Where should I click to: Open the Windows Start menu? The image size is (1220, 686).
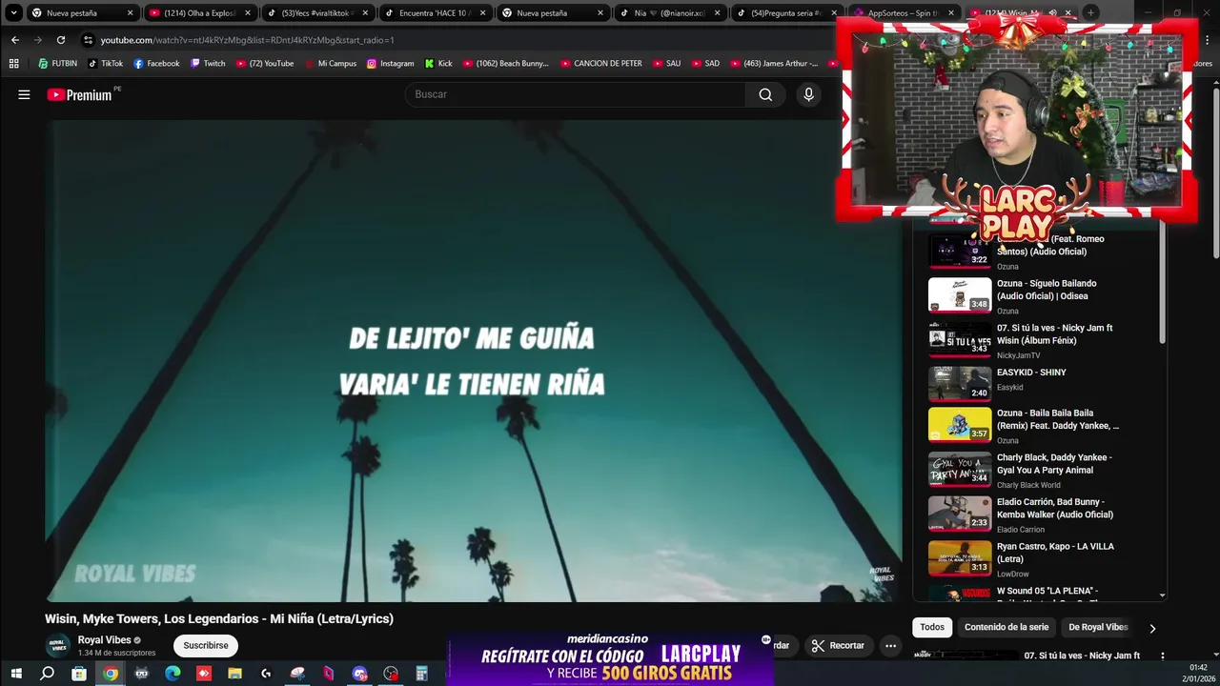[15, 674]
